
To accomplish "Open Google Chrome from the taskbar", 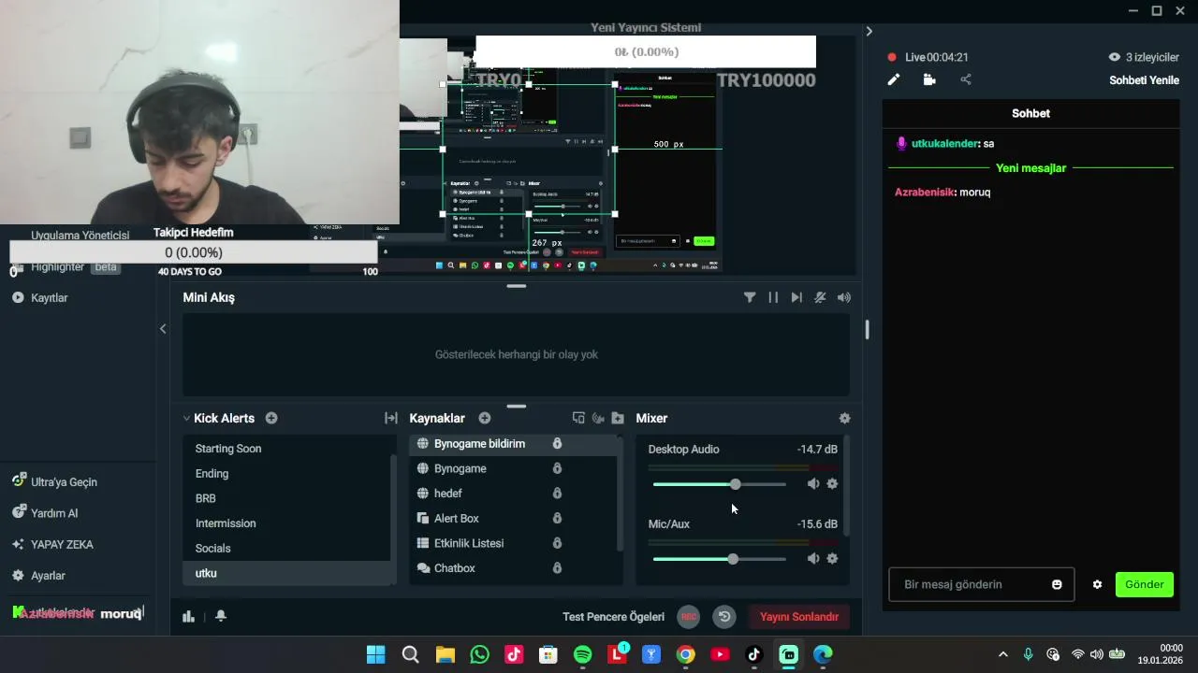I will coord(686,654).
